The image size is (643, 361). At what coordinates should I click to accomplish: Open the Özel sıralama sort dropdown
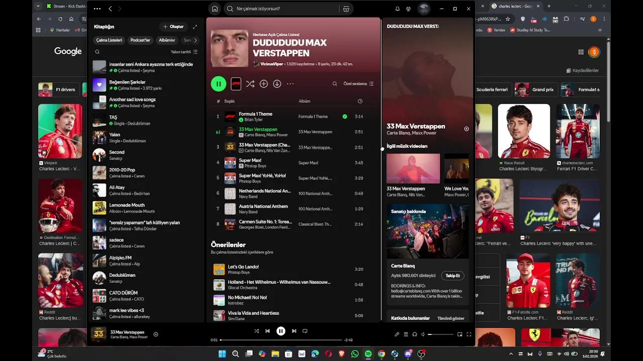(359, 84)
